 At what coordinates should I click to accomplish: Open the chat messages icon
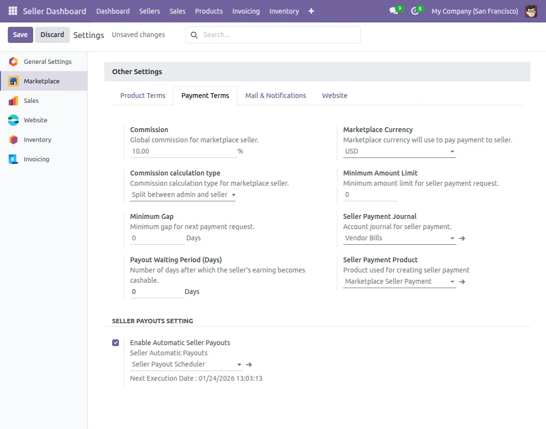[x=393, y=11]
